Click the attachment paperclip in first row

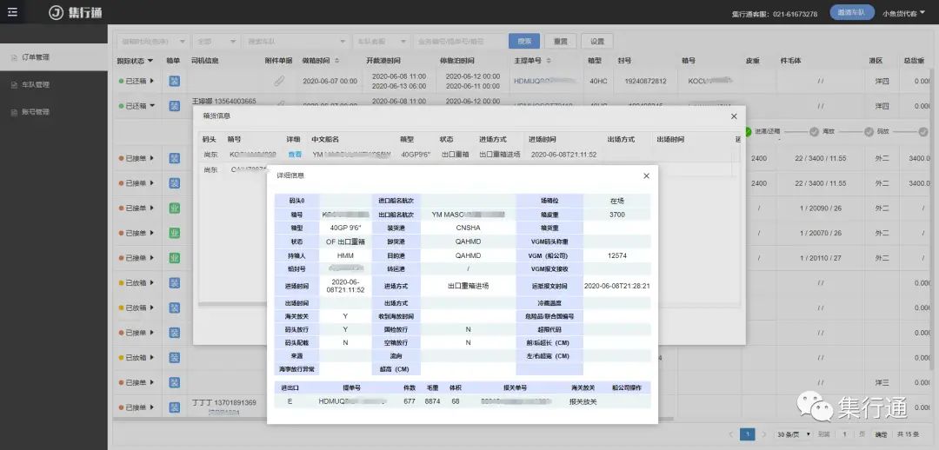279,81
